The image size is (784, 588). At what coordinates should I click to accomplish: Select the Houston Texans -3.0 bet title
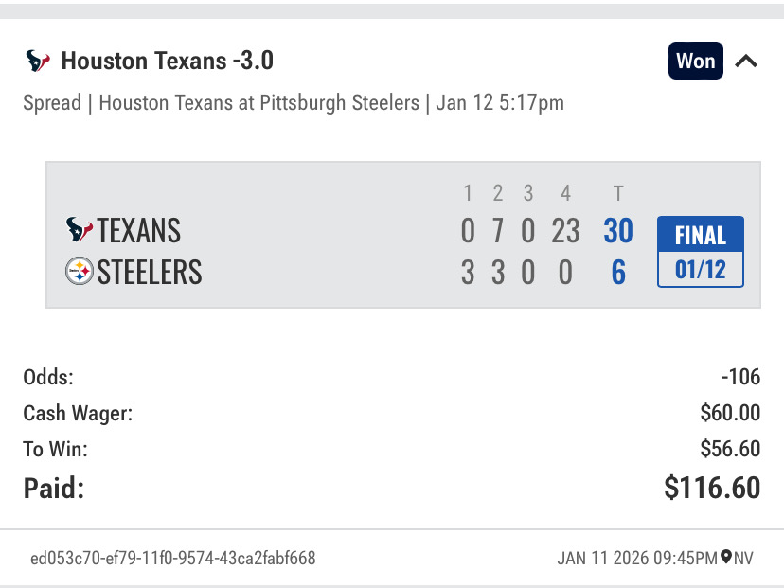click(167, 62)
